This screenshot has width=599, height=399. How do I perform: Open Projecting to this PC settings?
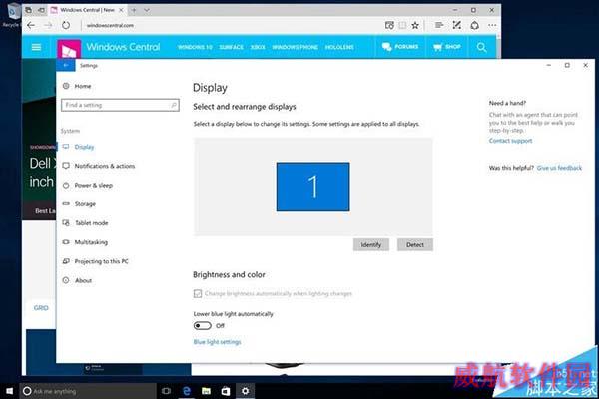click(96, 261)
